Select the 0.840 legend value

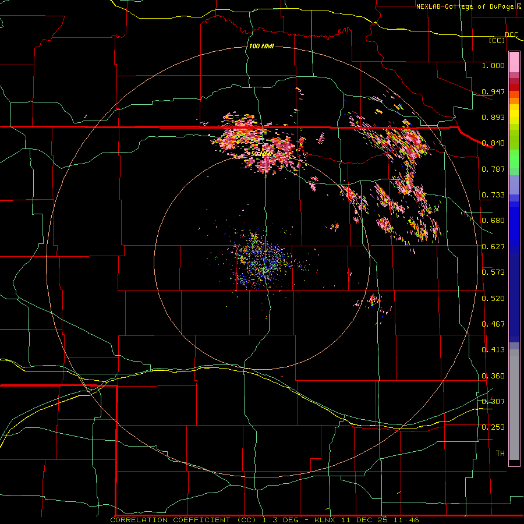[x=493, y=143]
